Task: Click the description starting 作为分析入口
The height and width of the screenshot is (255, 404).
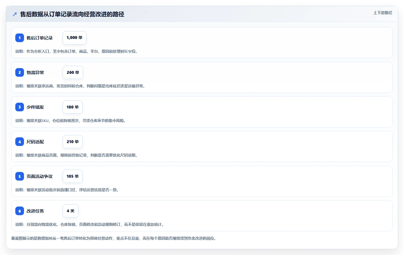Action: [x=77, y=51]
